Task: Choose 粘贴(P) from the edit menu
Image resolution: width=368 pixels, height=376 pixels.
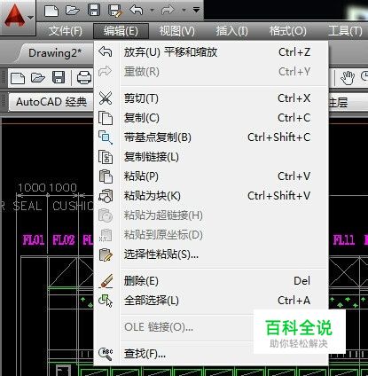Action: (x=210, y=176)
